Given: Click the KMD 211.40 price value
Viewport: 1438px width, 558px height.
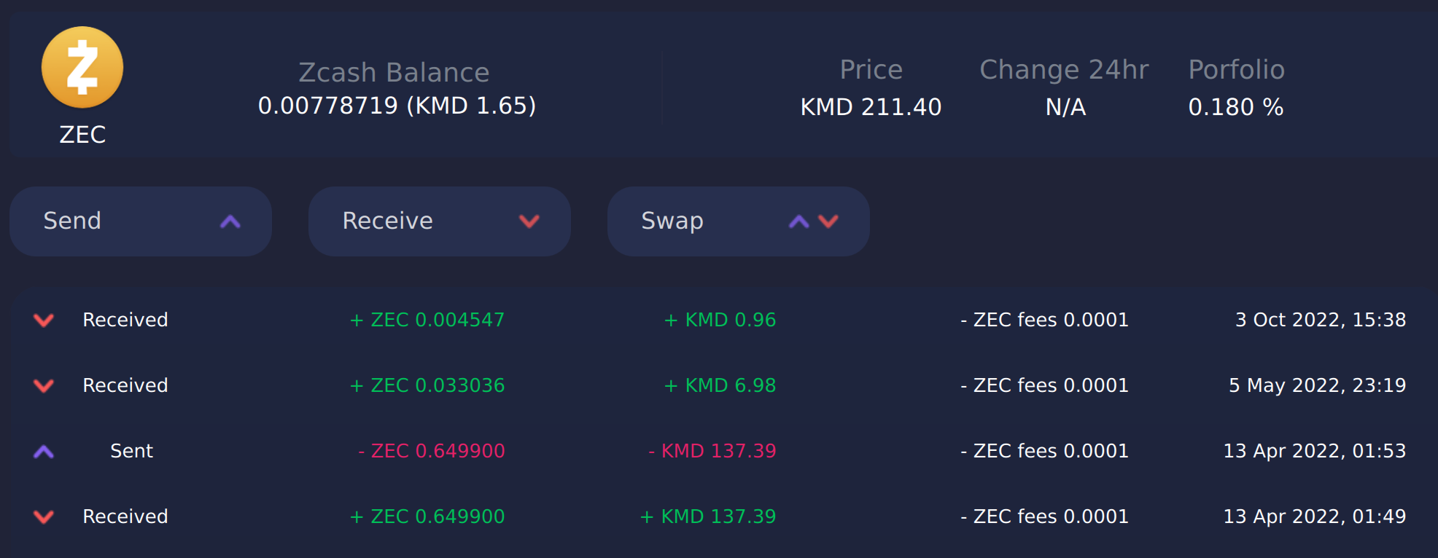Looking at the screenshot, I should click(871, 106).
